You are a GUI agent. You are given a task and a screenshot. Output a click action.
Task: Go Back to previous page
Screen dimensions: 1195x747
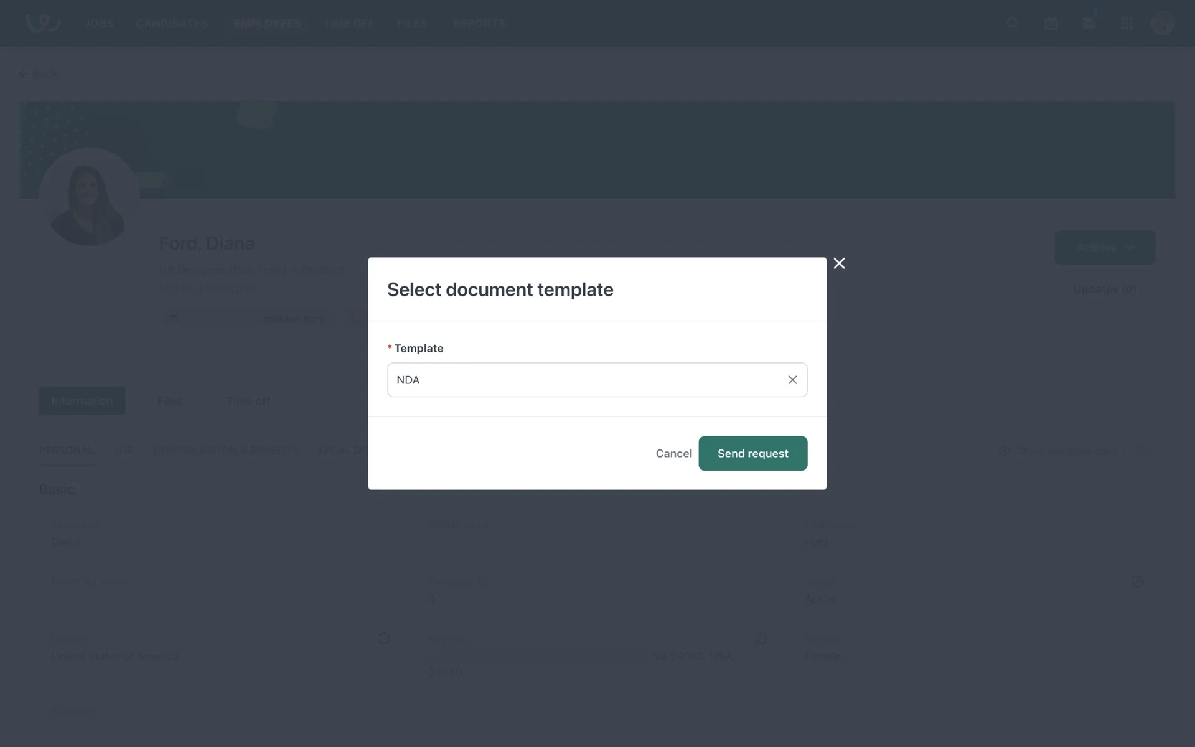39,73
